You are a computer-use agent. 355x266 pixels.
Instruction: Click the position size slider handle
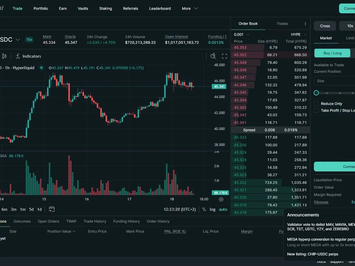coord(316,93)
